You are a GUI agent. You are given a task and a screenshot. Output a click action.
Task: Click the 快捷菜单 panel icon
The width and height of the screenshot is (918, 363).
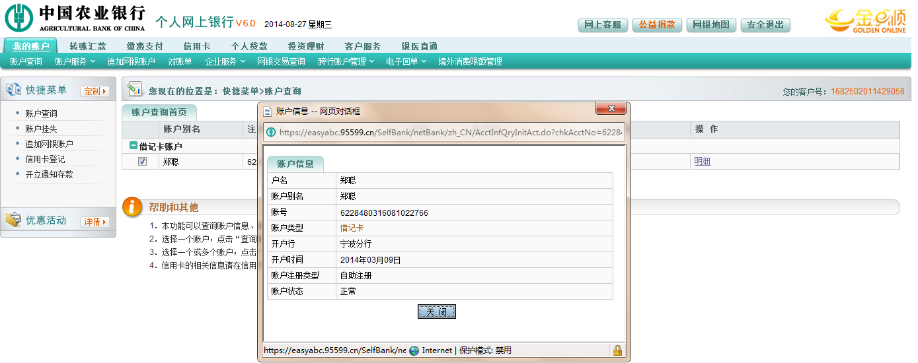coord(13,90)
